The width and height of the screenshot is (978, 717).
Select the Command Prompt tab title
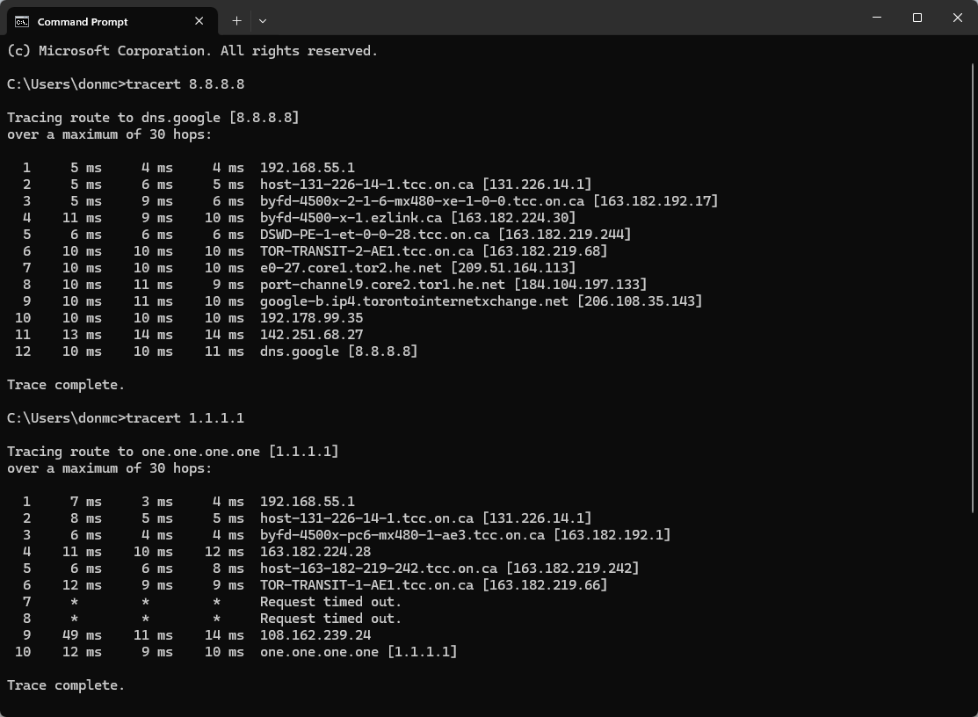click(x=83, y=21)
